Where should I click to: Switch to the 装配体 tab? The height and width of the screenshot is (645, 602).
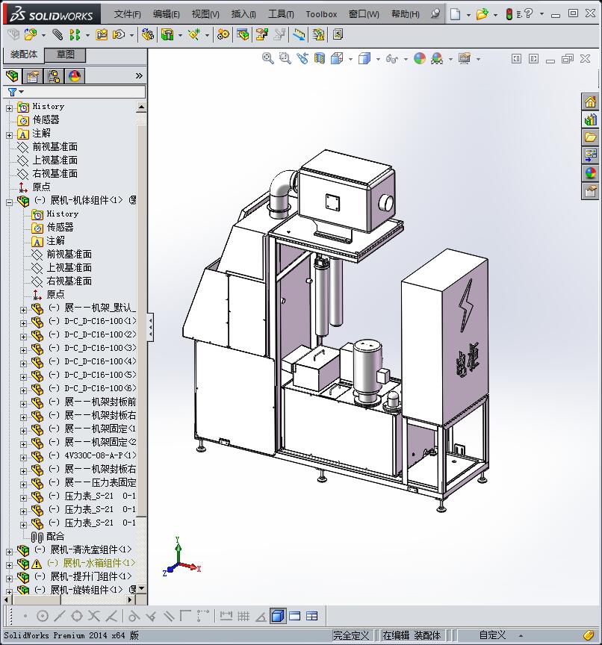(x=23, y=54)
